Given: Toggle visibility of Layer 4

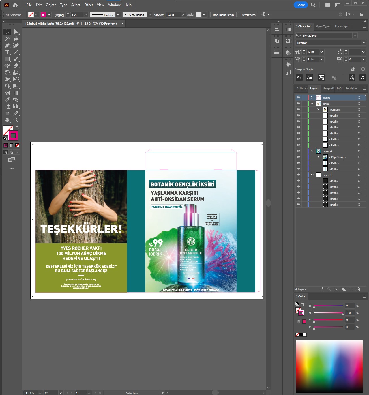Looking at the screenshot, I should click(x=298, y=151).
